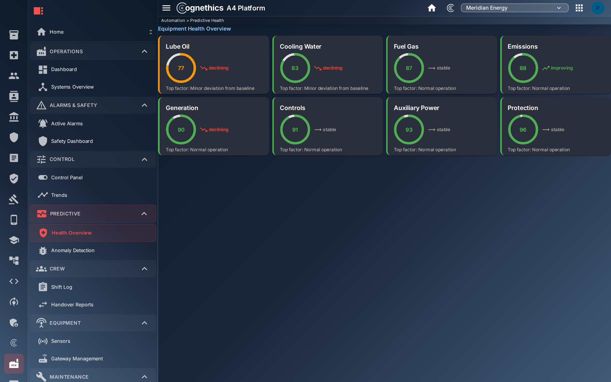Click the Protection health gauge 96
The width and height of the screenshot is (611, 382).
tap(523, 130)
